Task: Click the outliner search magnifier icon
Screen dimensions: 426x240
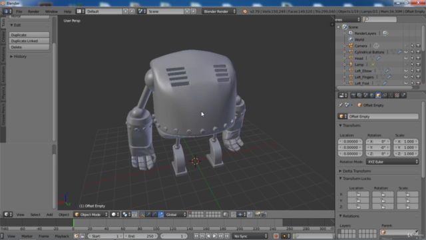Action: point(366,19)
